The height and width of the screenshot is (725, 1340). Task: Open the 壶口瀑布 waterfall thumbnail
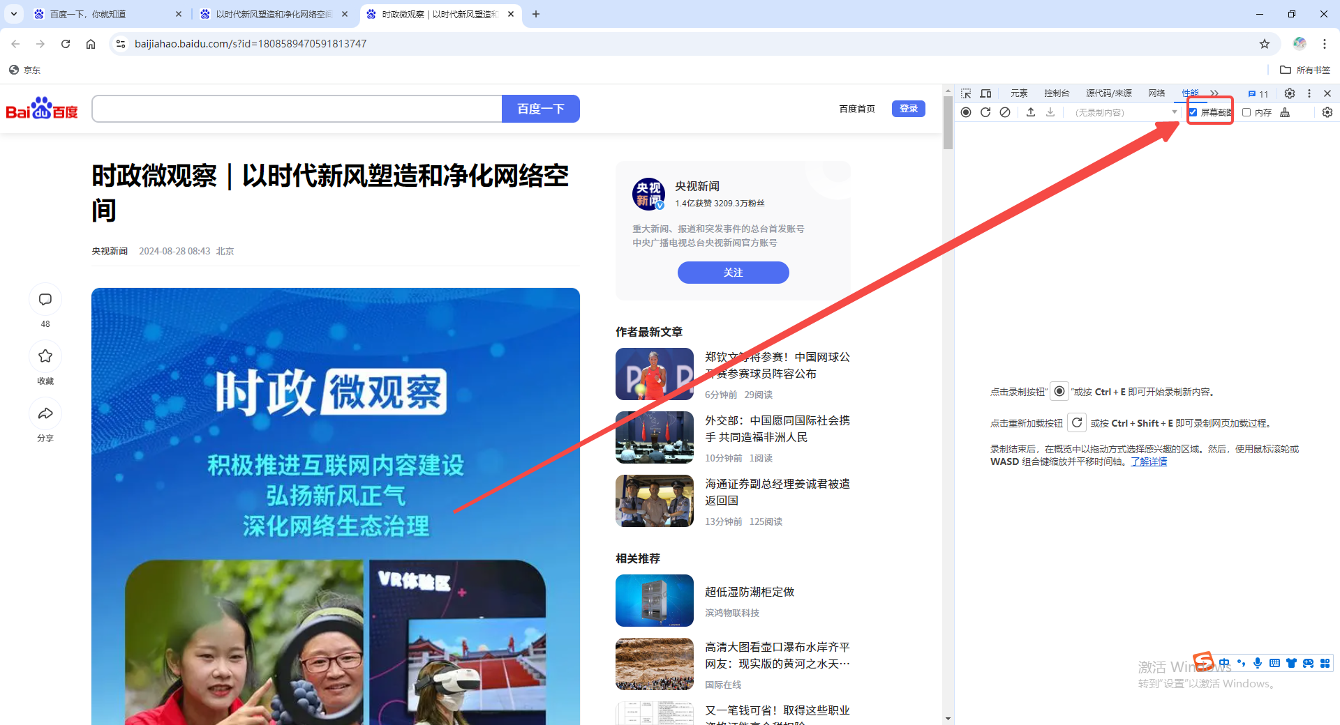pos(655,664)
